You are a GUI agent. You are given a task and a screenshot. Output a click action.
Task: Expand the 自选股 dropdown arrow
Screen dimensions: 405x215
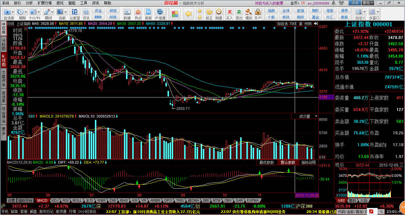(x=13, y=12)
